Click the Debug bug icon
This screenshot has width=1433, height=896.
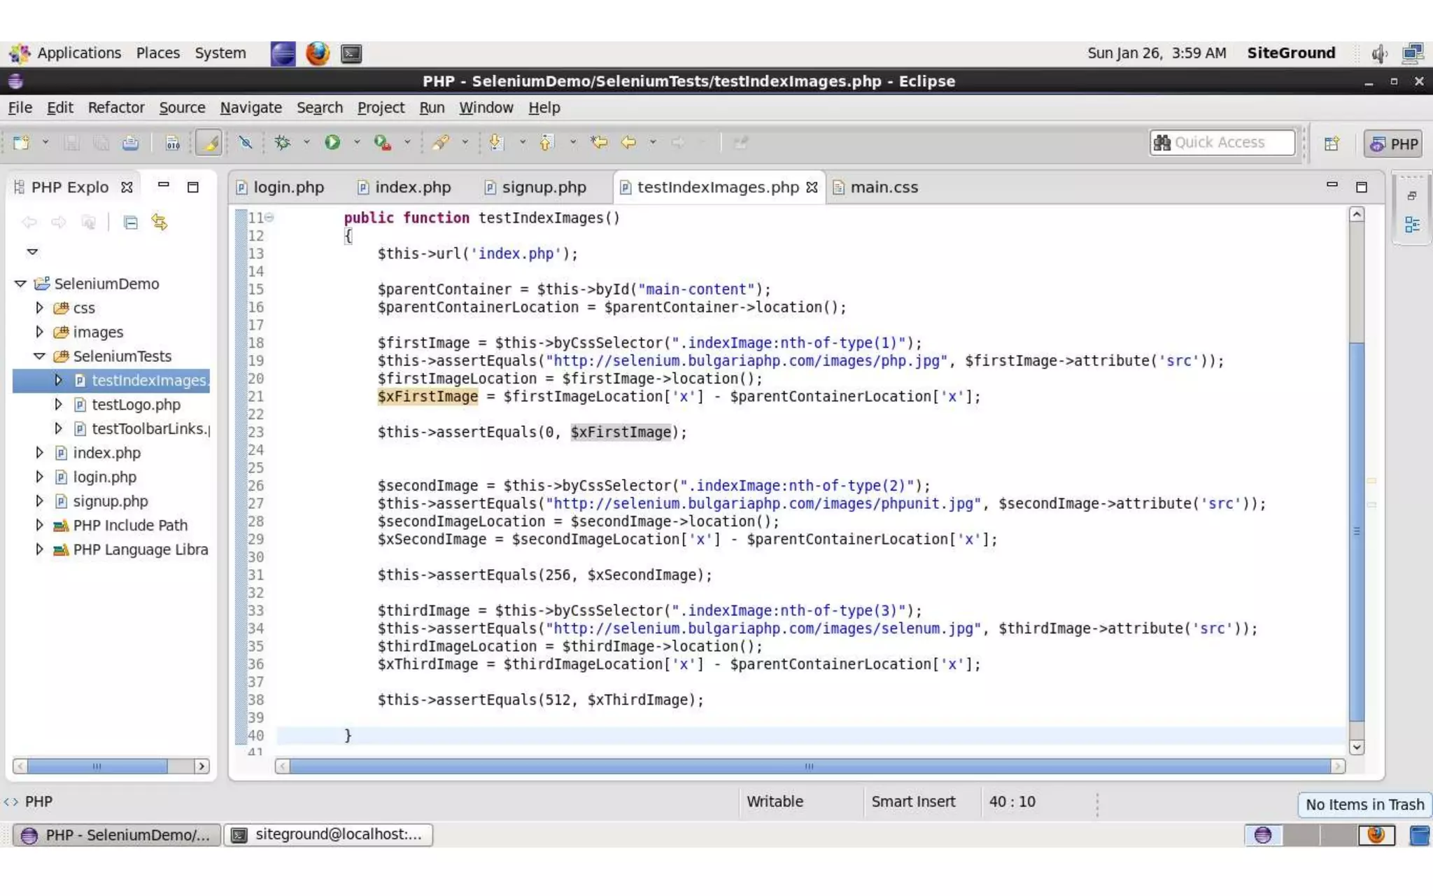[283, 143]
